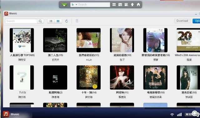Focus the top bar Search field
200x118 pixels.
tap(94, 5)
